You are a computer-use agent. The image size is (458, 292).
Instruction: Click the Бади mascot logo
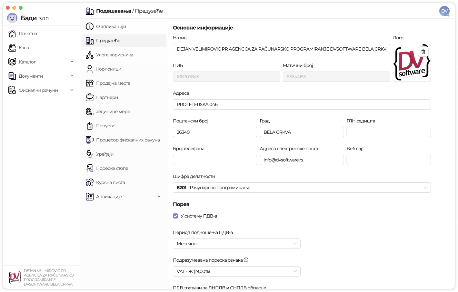pos(12,18)
